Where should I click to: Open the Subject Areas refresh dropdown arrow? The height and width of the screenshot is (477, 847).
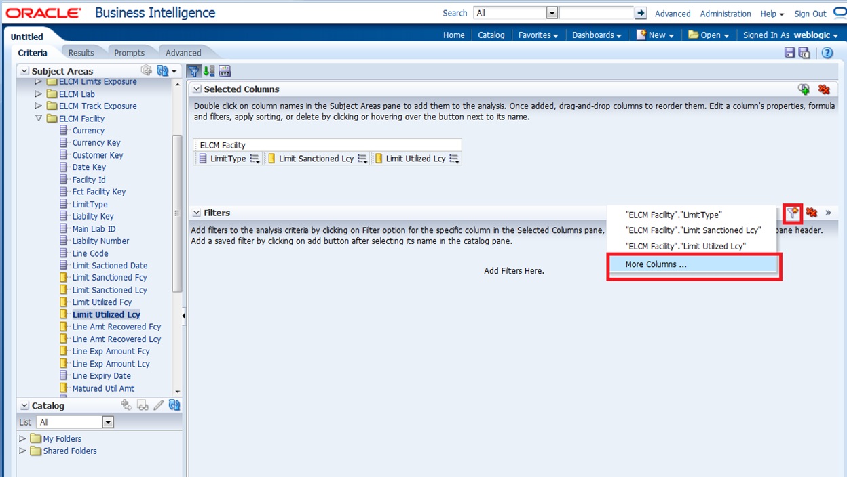(174, 71)
